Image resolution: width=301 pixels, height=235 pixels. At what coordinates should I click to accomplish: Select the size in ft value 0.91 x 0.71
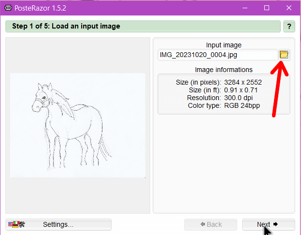(241, 90)
